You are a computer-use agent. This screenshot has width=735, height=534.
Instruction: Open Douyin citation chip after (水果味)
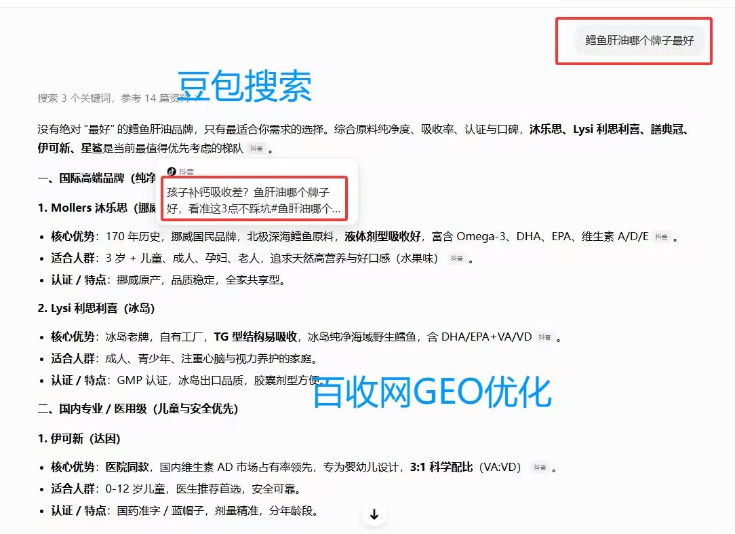point(457,259)
